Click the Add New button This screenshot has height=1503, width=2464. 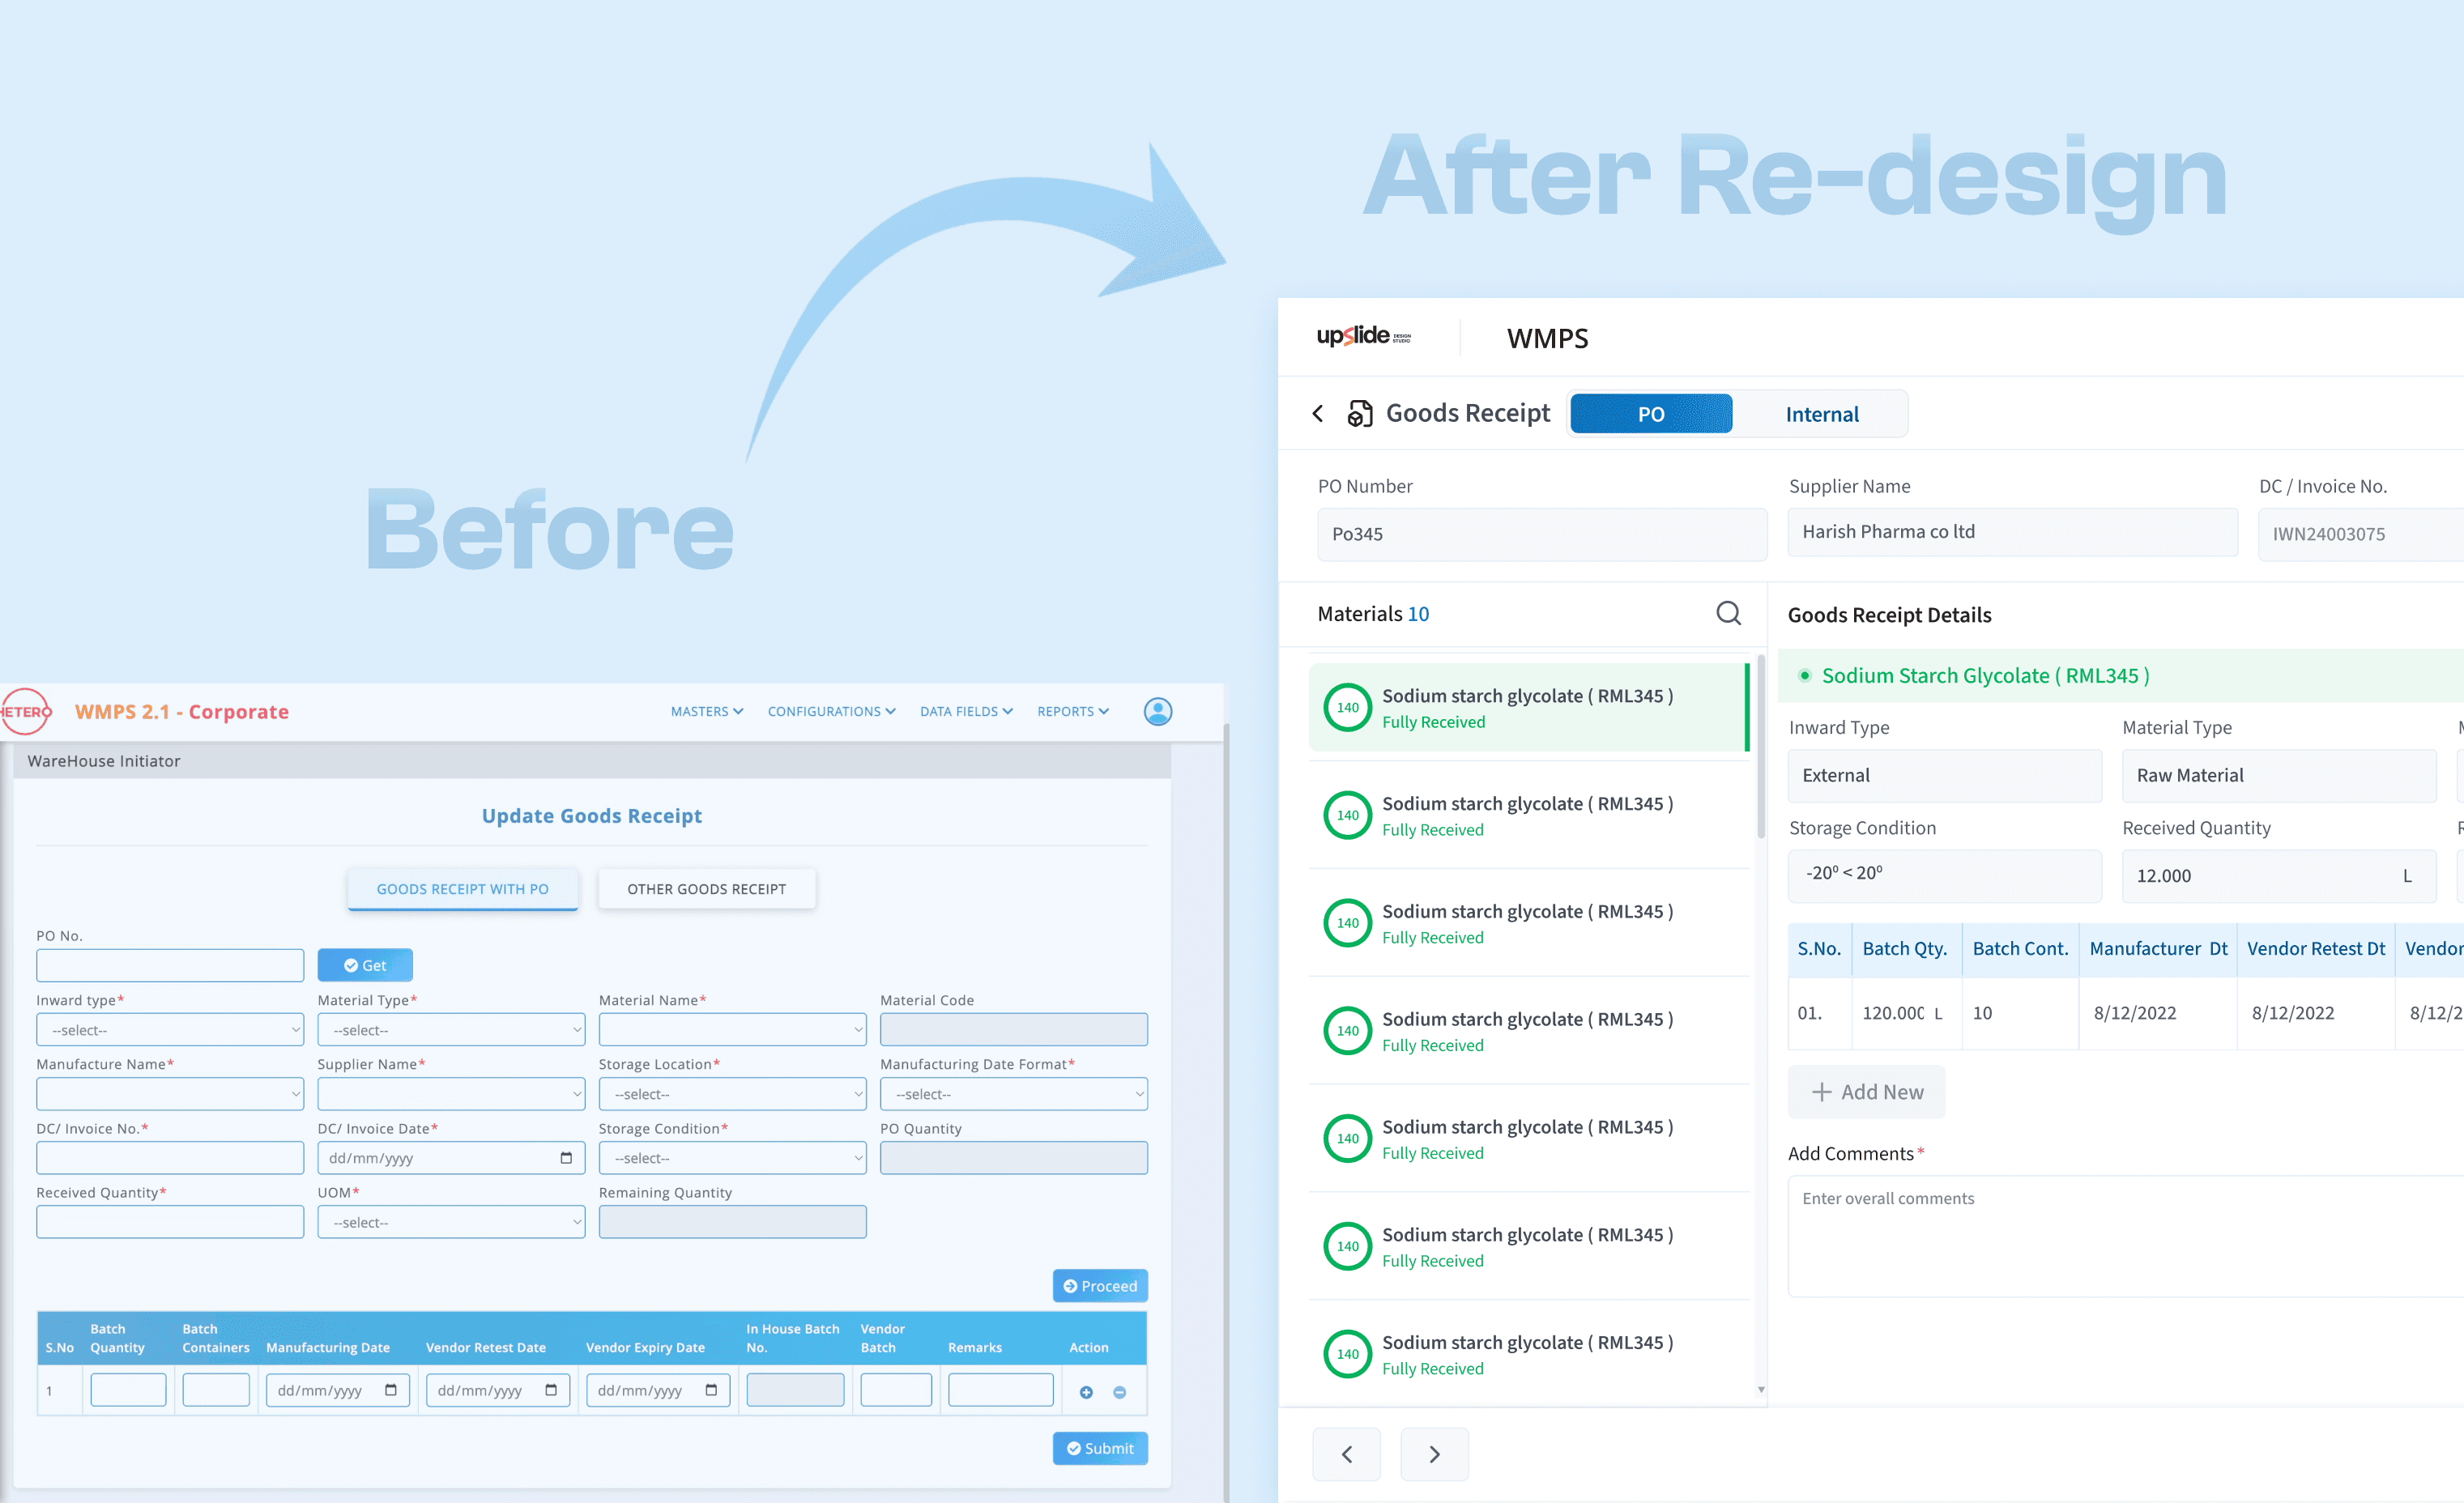click(1866, 1091)
